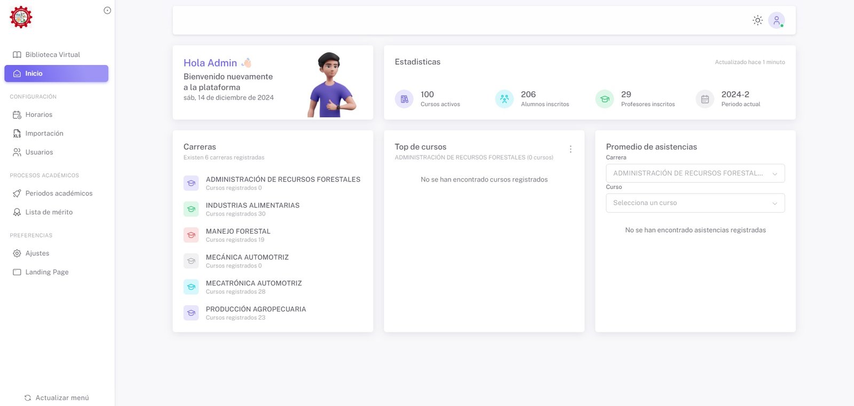Click purple cap icon beside PRODUCCIÓN AGROPECUARIA
This screenshot has width=854, height=406.
pos(191,313)
